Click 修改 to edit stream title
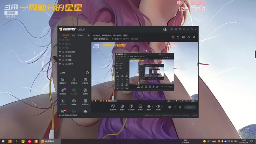This screenshot has width=256, height=144. click(x=125, y=35)
